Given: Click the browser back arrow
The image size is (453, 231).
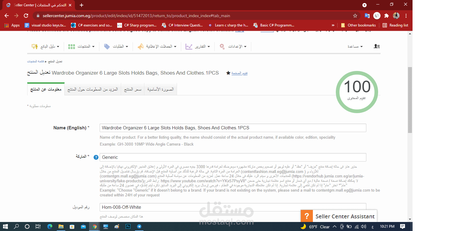Looking at the screenshot, I should 7,16.
